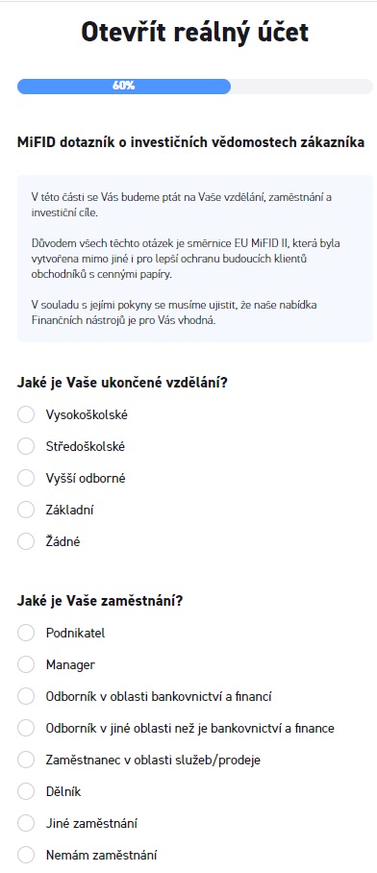Select the Manager employment option
This screenshot has width=377, height=873.
(26, 664)
